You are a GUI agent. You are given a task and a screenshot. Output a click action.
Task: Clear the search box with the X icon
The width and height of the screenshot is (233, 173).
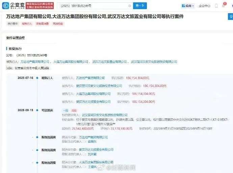130,6
